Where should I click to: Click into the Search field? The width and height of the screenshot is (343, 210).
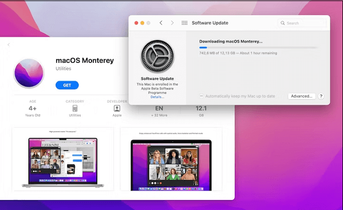(302, 23)
